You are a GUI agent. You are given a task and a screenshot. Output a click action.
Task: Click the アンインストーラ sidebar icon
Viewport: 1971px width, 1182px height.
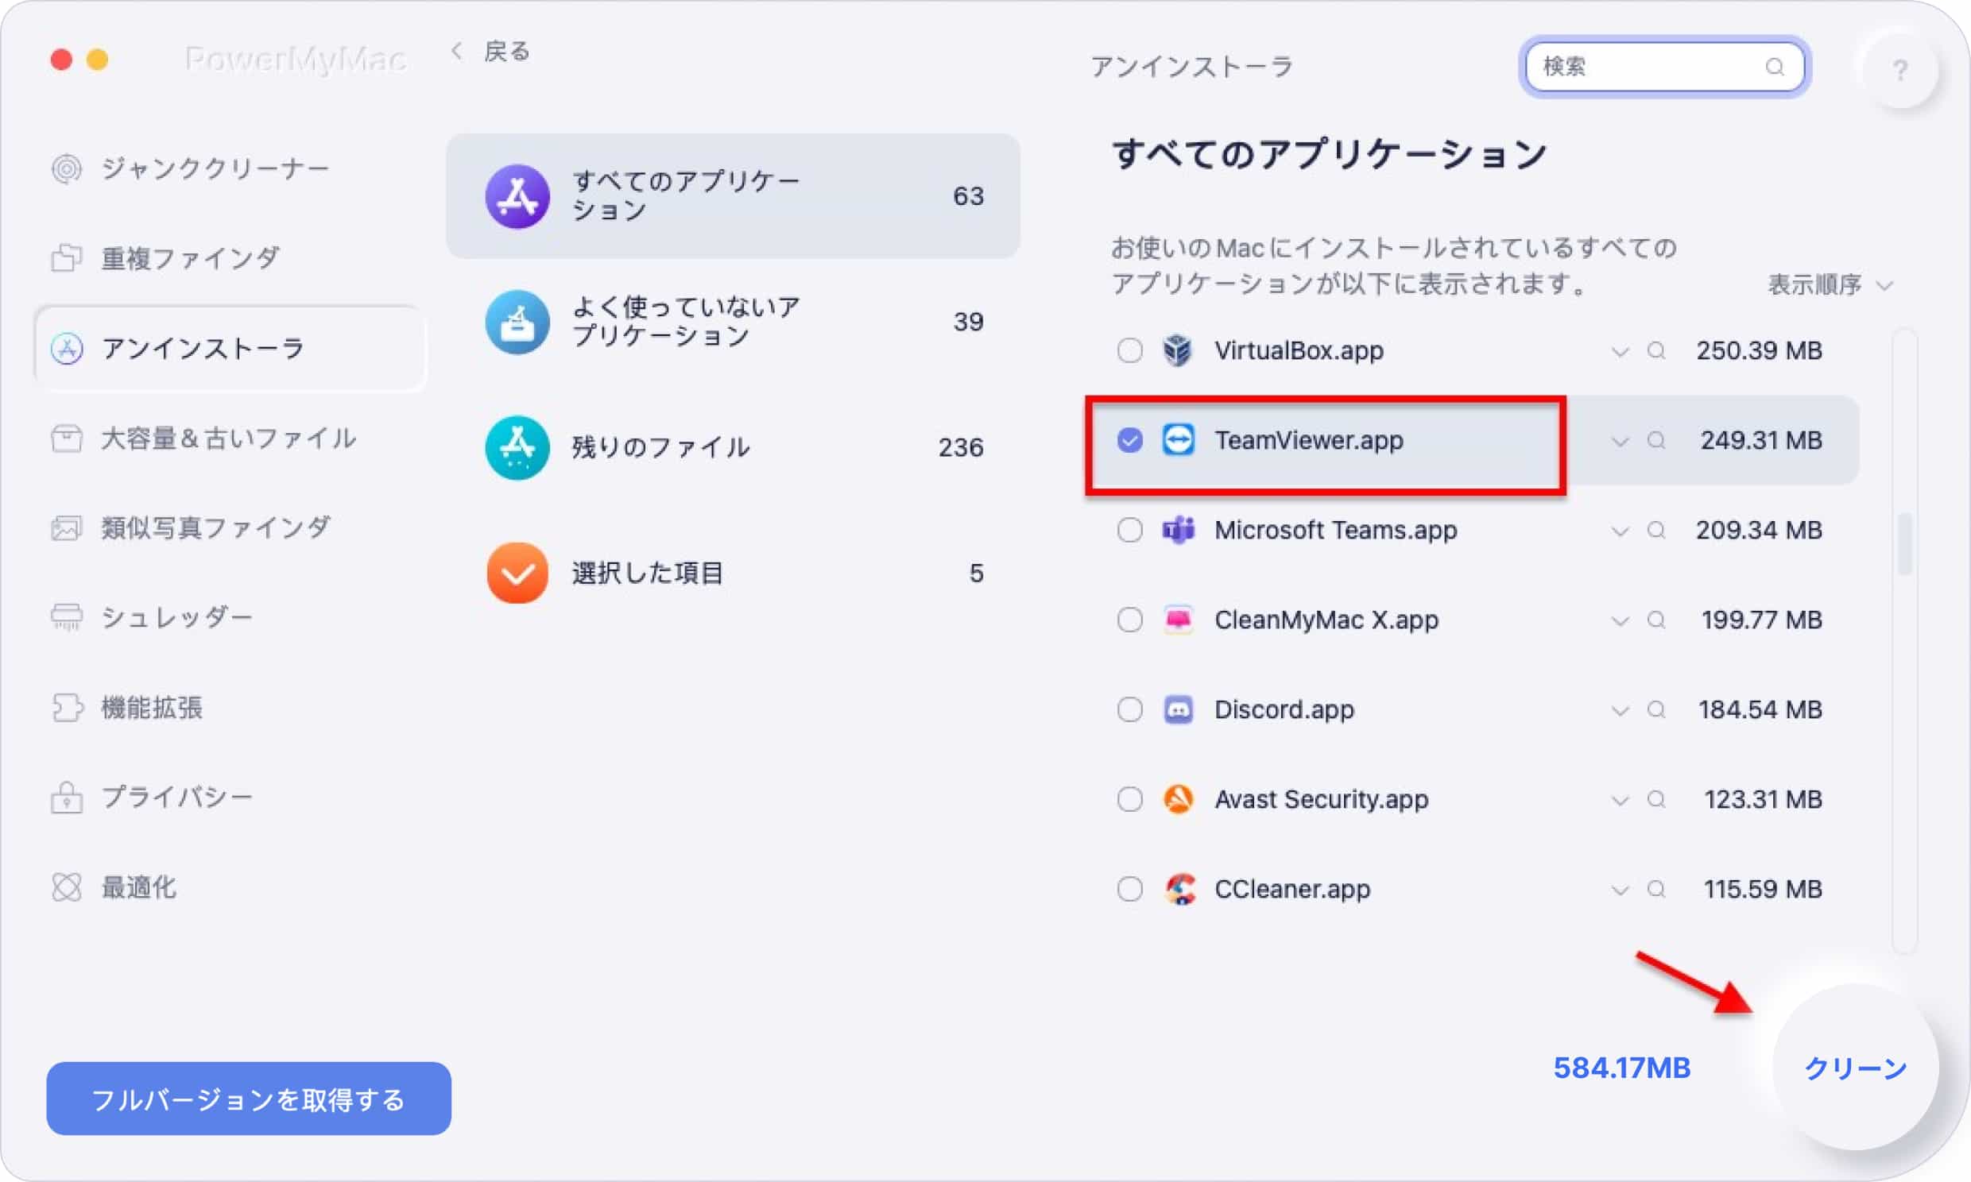tap(67, 348)
